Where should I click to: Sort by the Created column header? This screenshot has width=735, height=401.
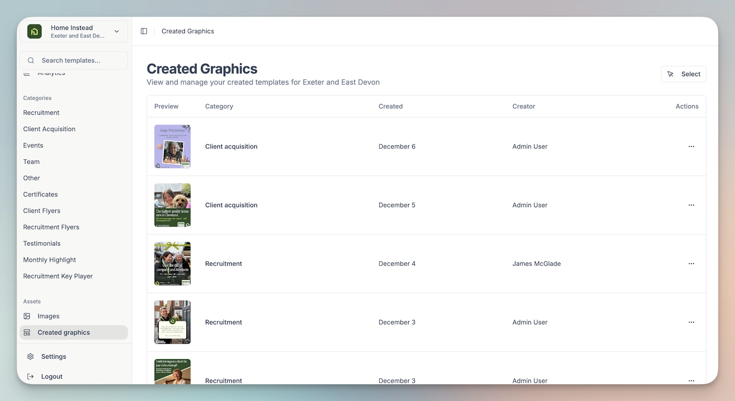390,106
